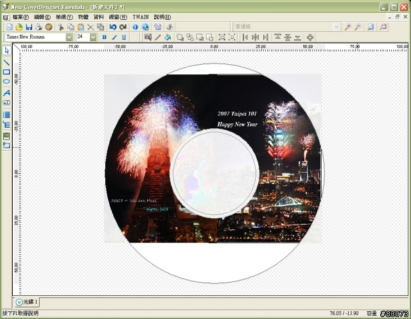This screenshot has height=319, width=411.
Task: Expand the paper type dropdown
Action: coord(337,27)
